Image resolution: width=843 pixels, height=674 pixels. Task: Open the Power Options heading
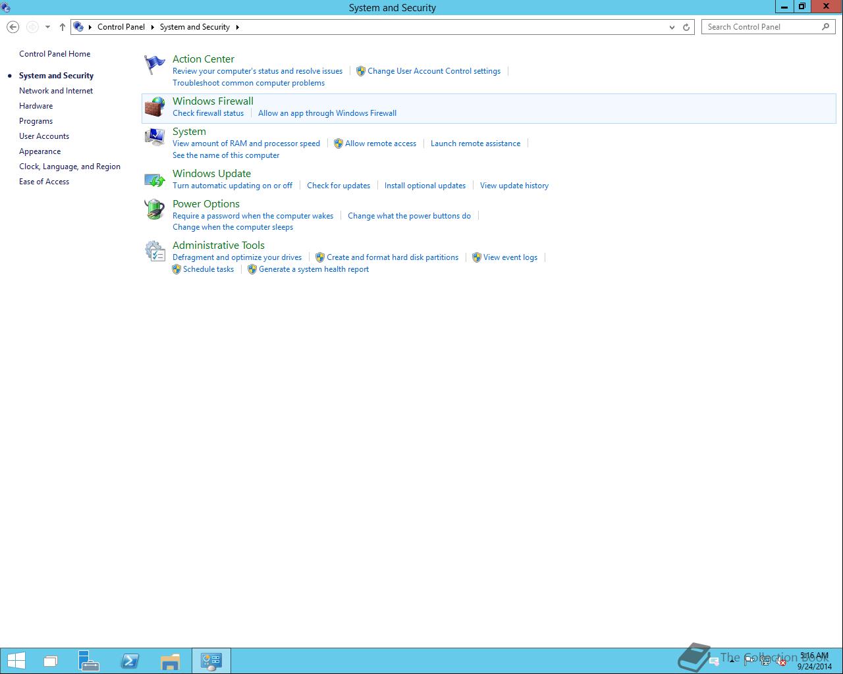click(206, 204)
